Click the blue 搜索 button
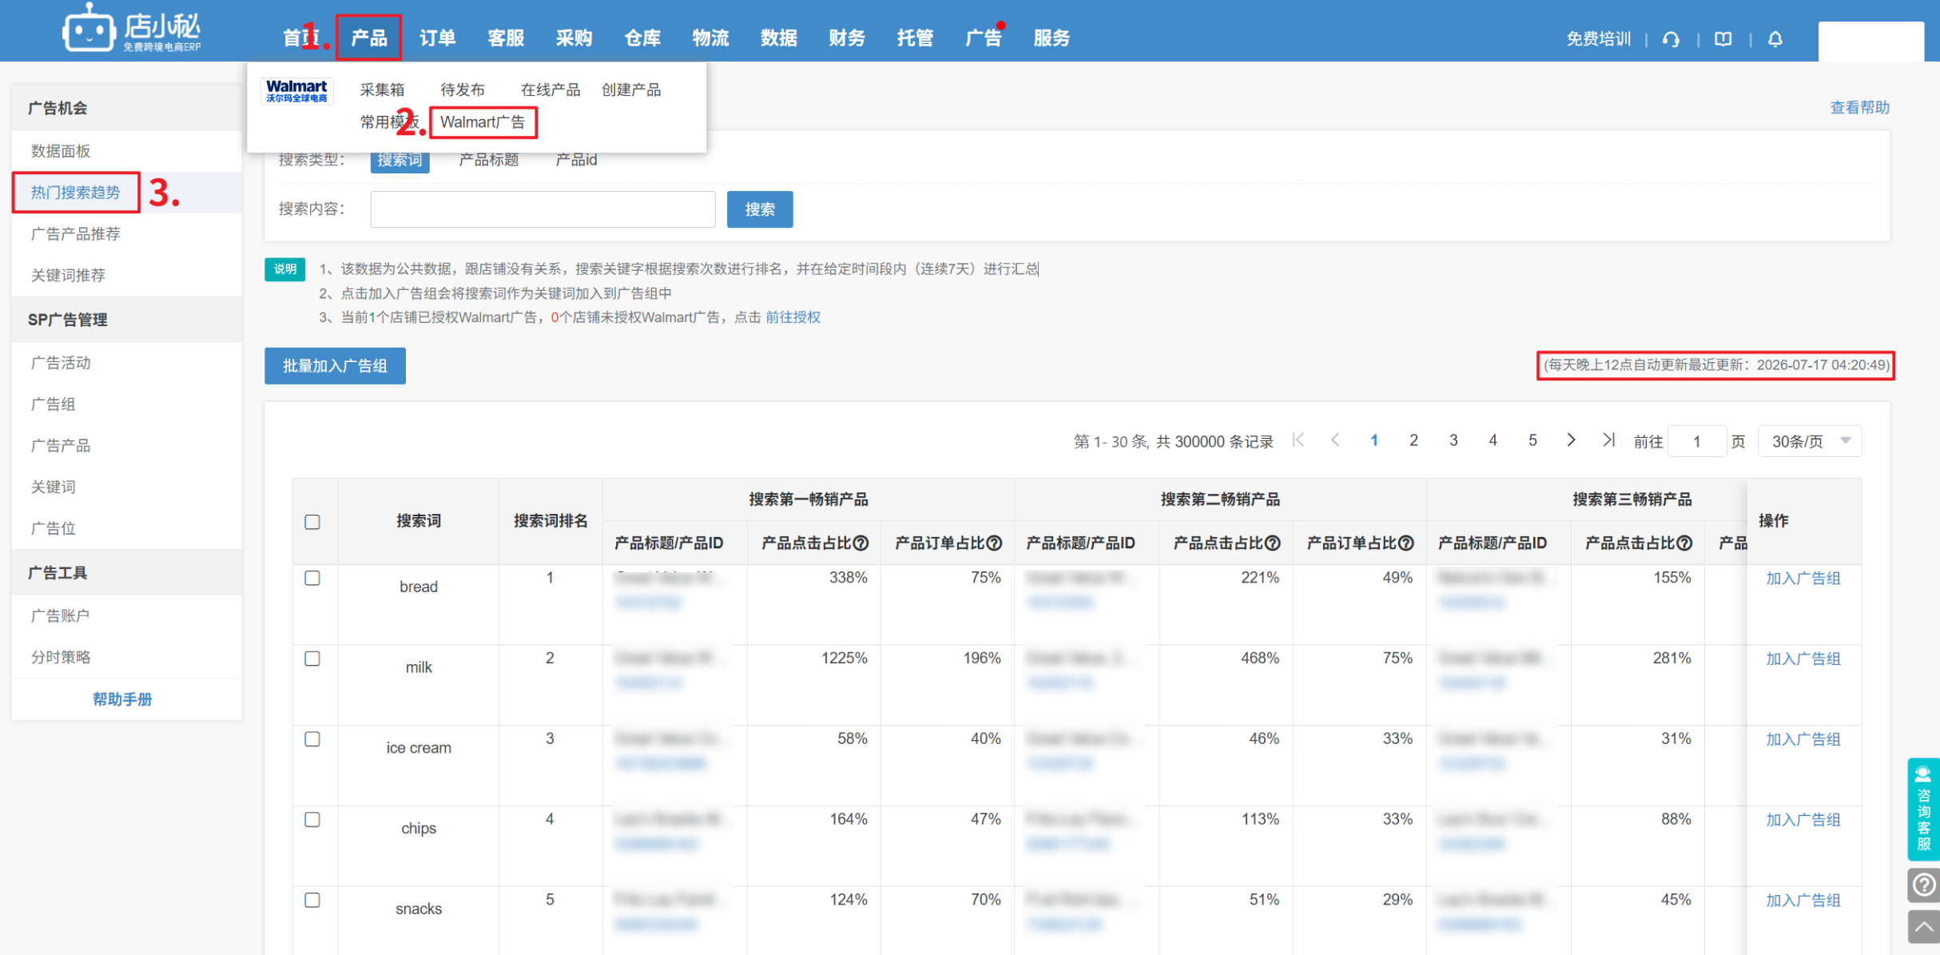 click(x=760, y=209)
